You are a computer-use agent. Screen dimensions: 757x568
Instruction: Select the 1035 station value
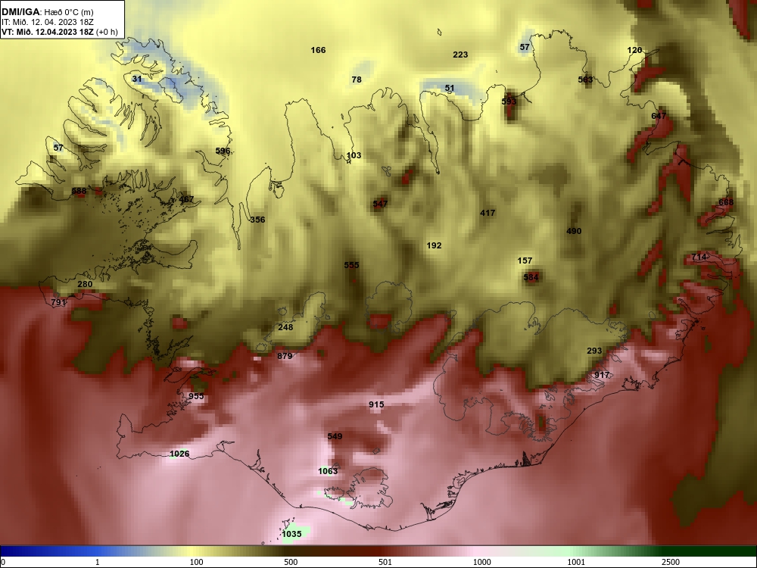tap(291, 534)
